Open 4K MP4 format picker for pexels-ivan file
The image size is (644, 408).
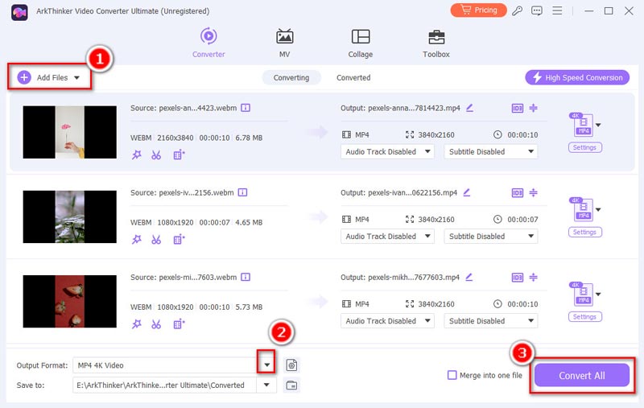point(585,209)
